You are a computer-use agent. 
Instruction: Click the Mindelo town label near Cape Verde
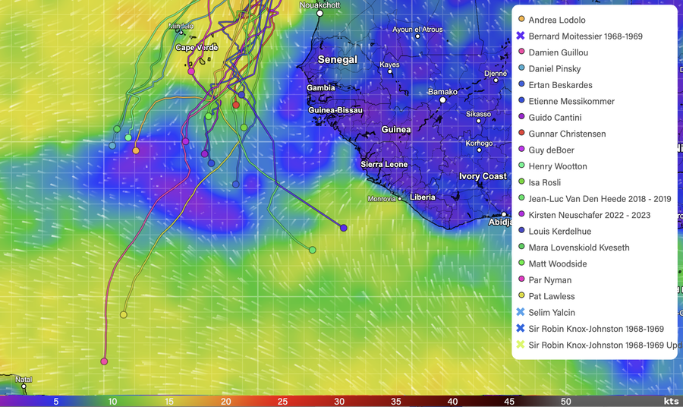[x=181, y=27]
